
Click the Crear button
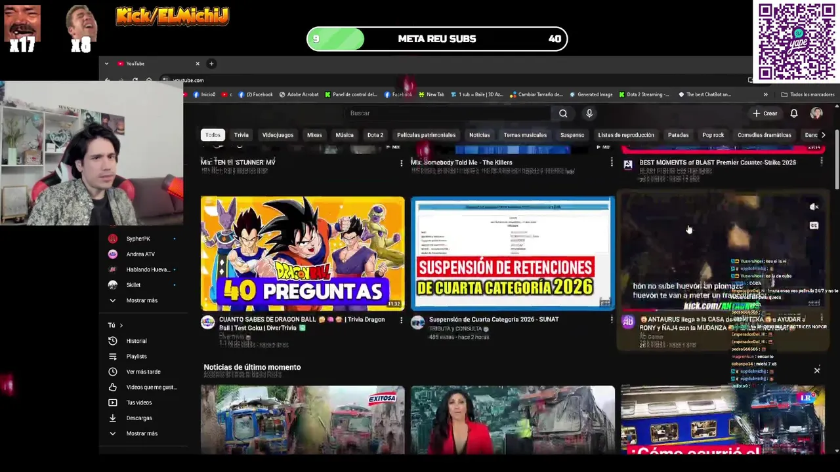click(765, 113)
